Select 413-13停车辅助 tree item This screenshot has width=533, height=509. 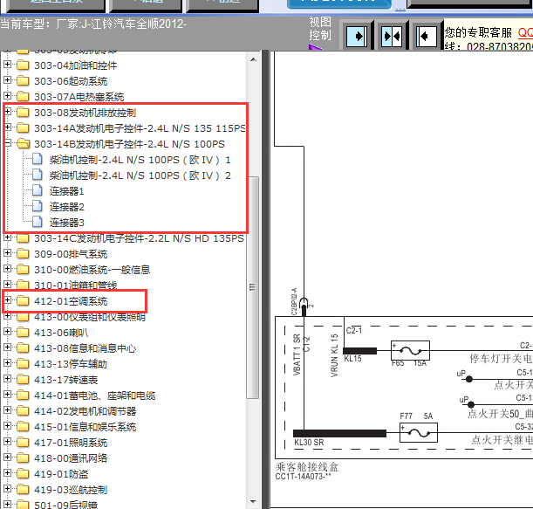71,364
